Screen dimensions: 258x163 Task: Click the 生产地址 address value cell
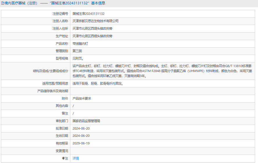click(x=162, y=36)
